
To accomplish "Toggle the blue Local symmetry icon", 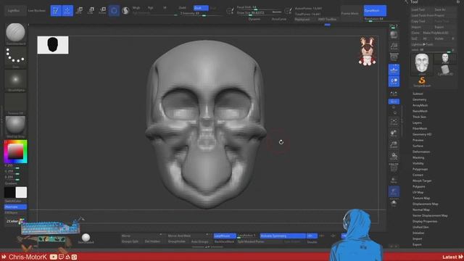I will [394, 81].
